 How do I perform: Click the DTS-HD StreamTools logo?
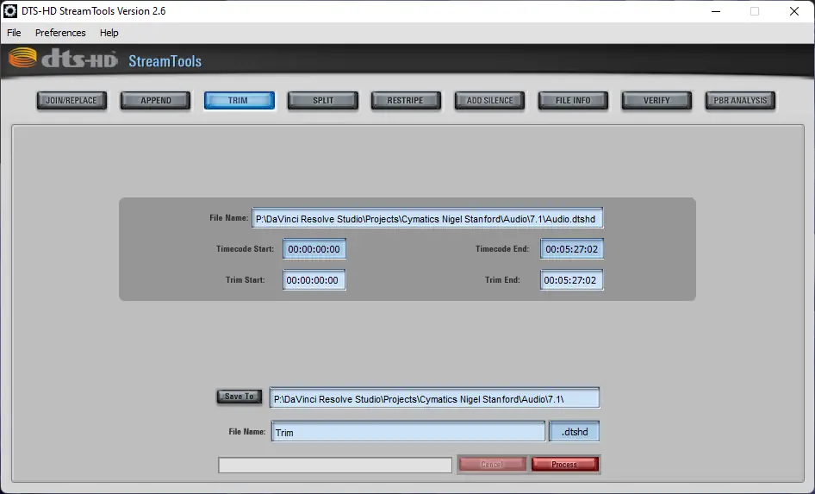(105, 59)
